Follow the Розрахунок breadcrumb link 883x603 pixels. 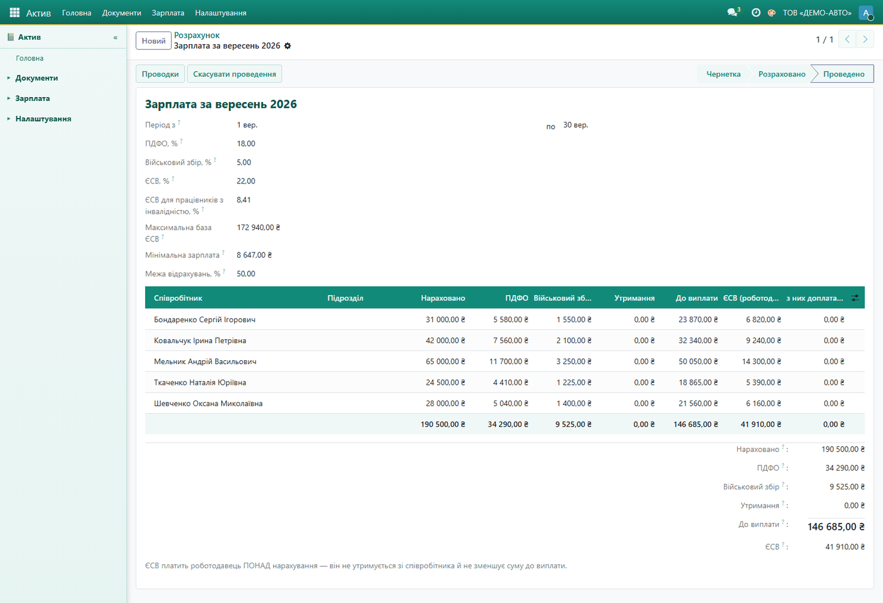click(x=197, y=35)
